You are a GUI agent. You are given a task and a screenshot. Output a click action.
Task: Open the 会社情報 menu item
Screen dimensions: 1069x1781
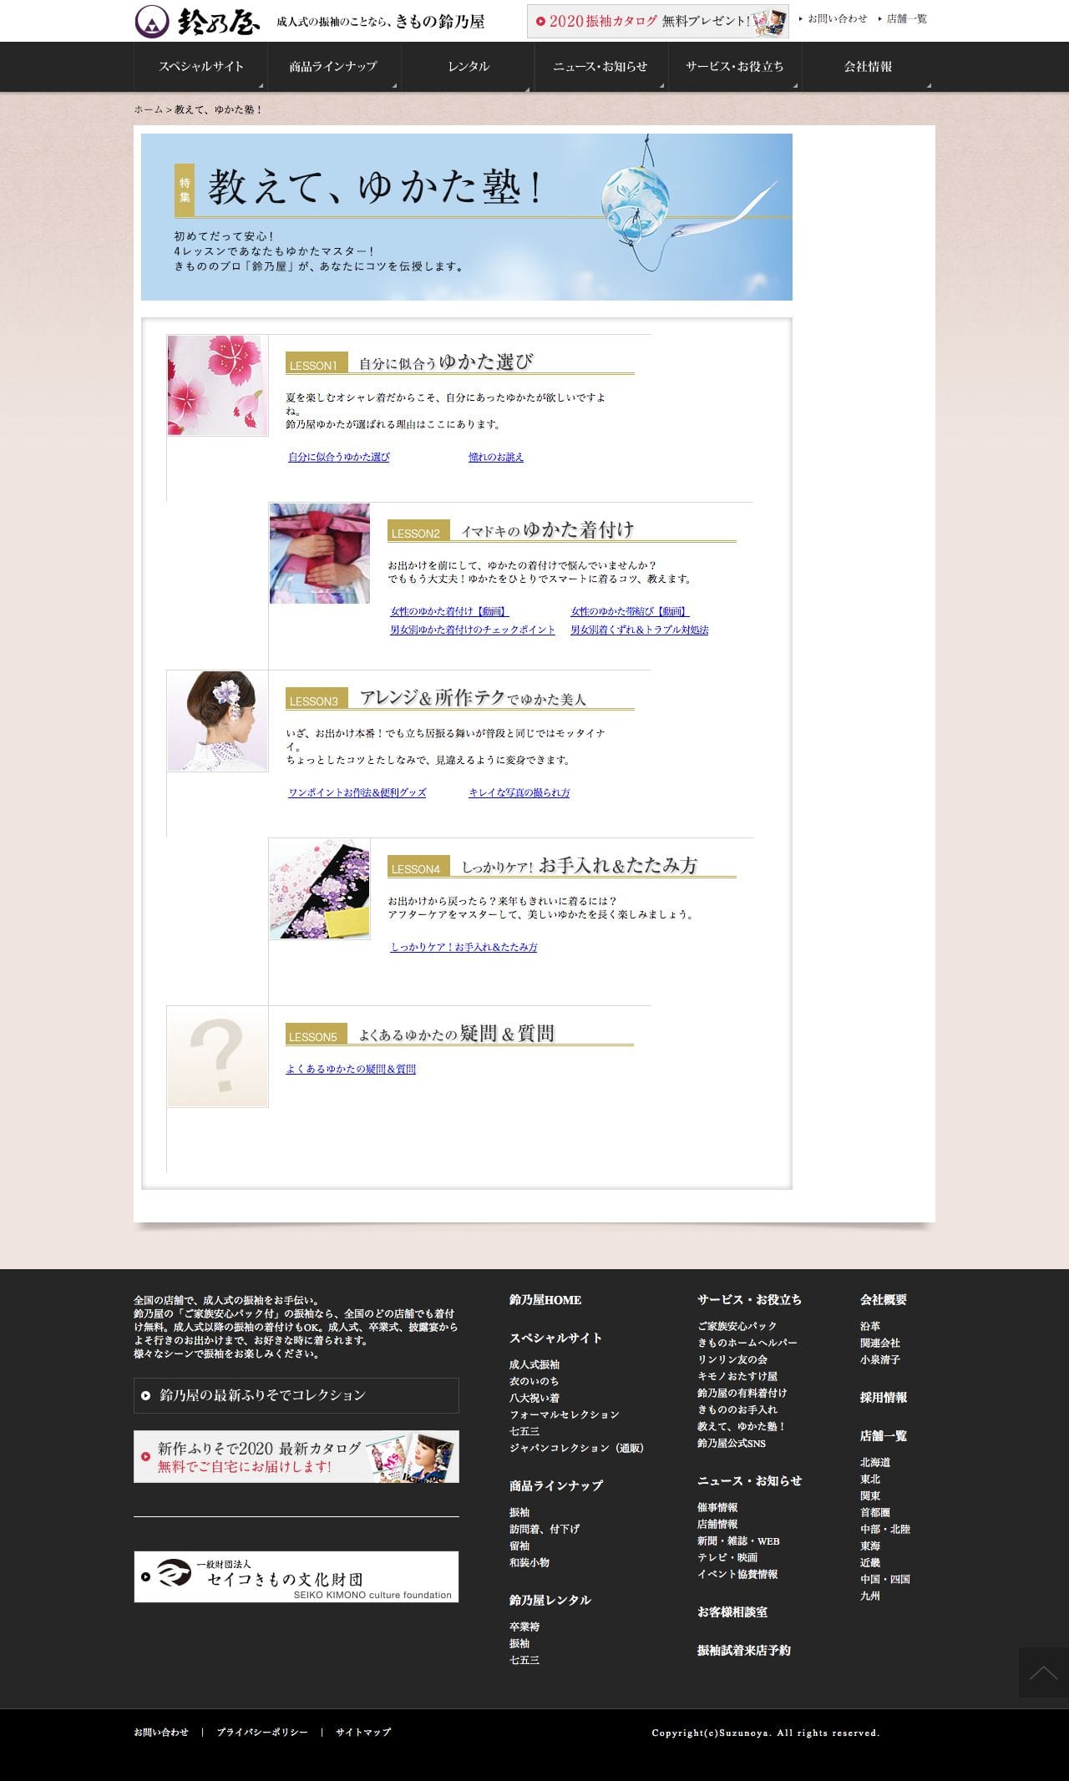(868, 67)
